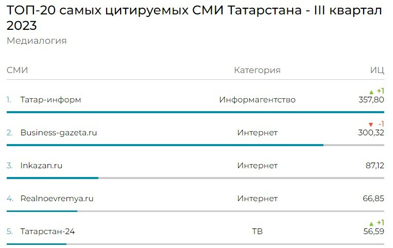Viewport: 393px width, 248px height.
Task: Sort by the Категория column header
Action: tap(257, 70)
